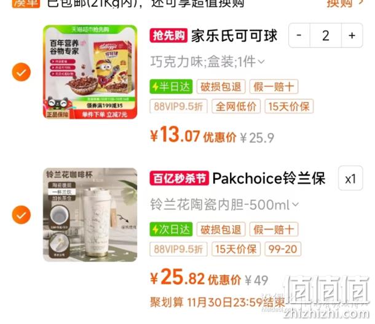Increase cocoa balls quantity with plus
The height and width of the screenshot is (324, 375).
pyautogui.click(x=352, y=36)
